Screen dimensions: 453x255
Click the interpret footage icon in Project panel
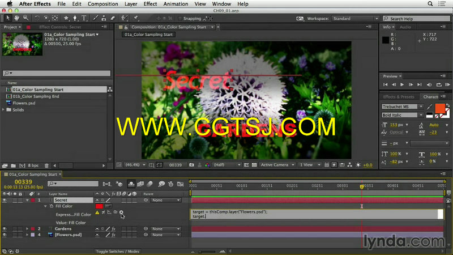[x=5, y=165]
